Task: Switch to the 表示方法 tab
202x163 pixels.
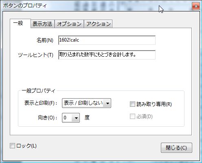Action: [x=42, y=24]
